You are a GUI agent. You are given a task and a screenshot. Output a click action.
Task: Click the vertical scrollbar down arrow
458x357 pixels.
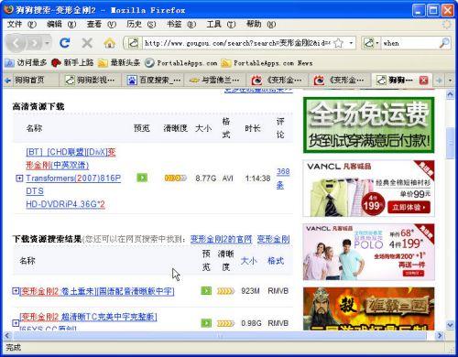click(450, 325)
